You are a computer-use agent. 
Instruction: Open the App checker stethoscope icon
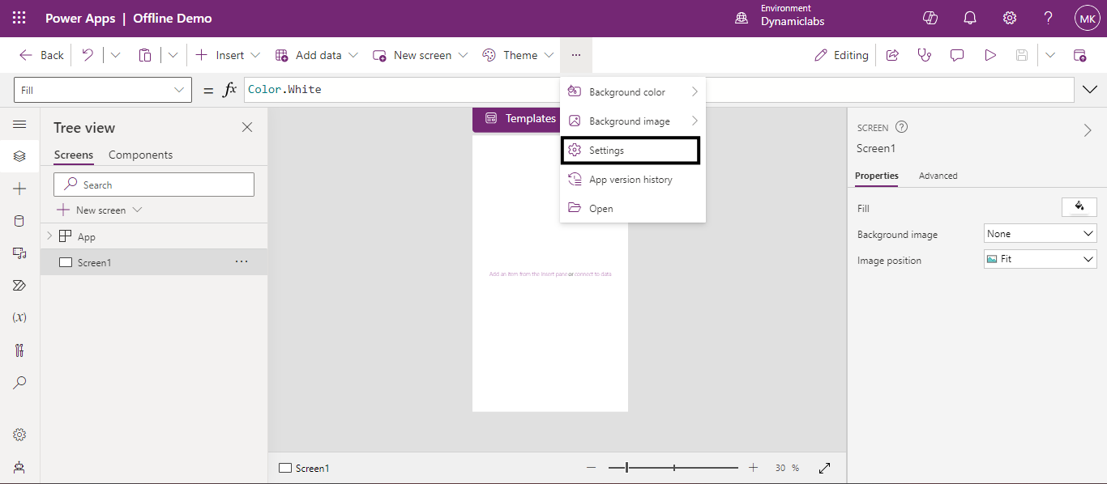924,55
